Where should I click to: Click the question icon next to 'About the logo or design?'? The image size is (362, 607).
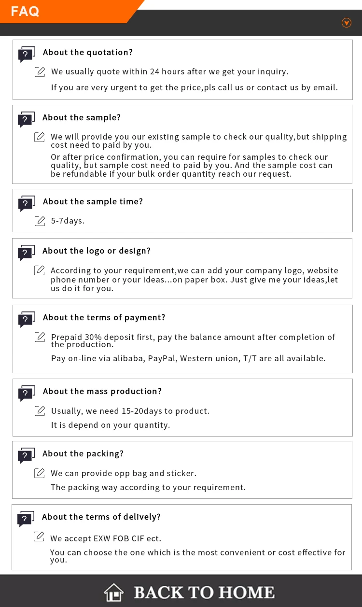26,253
